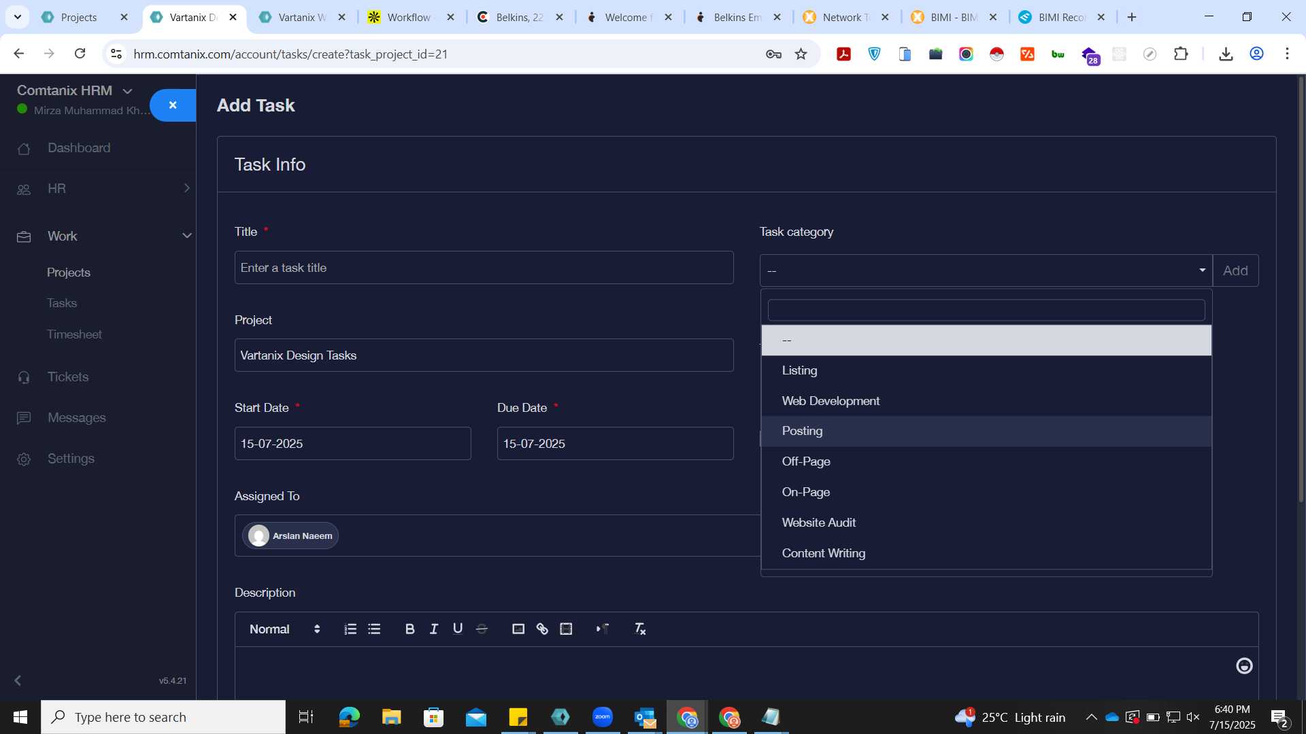Click the Due Date field
The height and width of the screenshot is (734, 1306).
615,444
